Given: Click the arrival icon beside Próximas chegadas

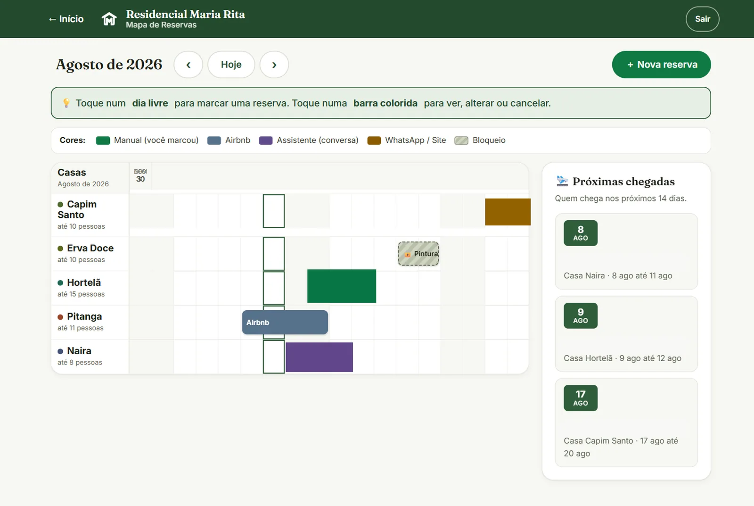Looking at the screenshot, I should click(x=562, y=181).
